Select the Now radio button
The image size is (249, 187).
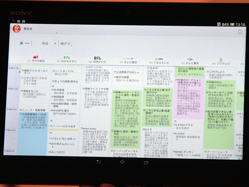click(x=21, y=43)
